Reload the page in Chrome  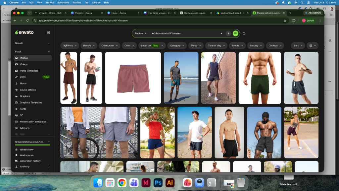27,21
